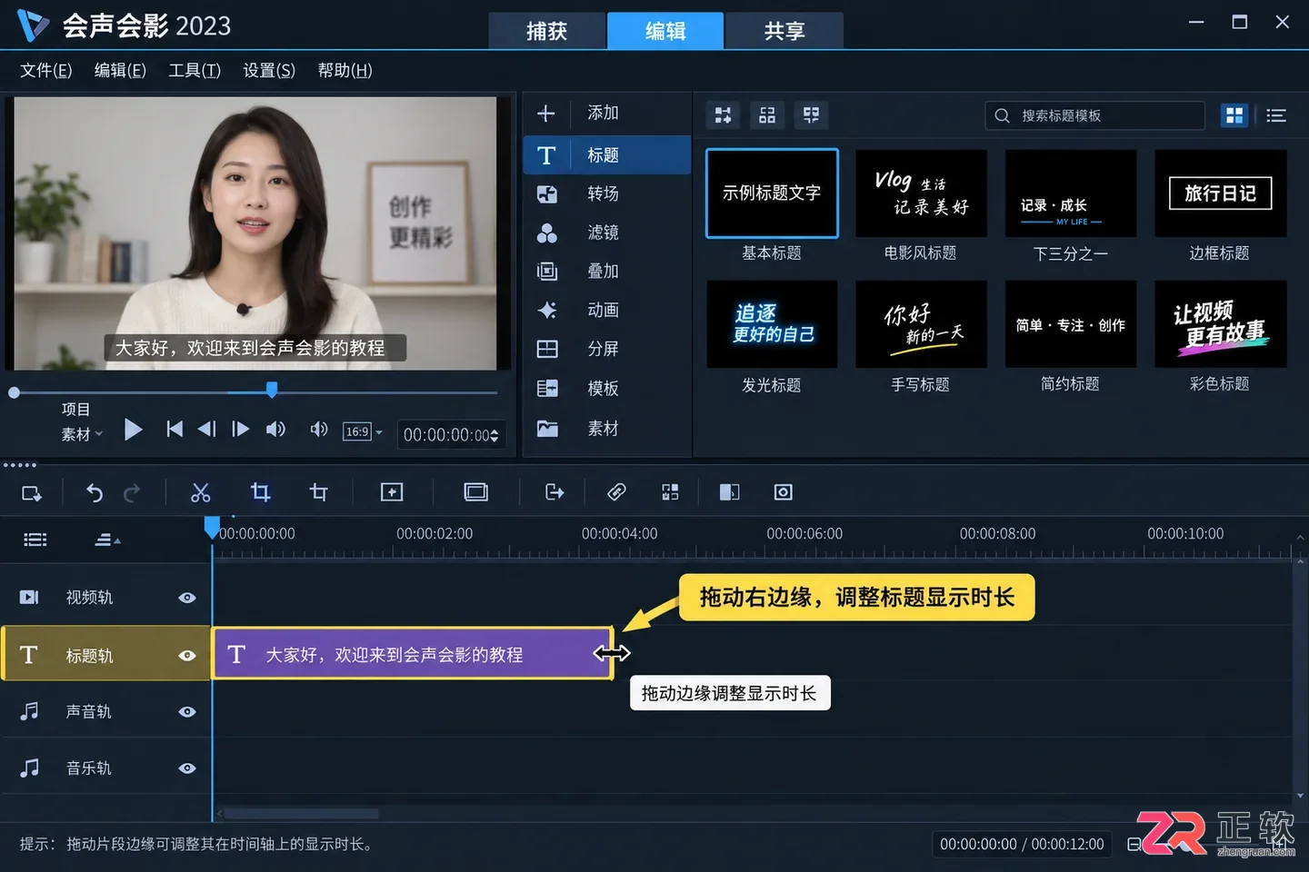
Task: Redo the undone action
Action: pyautogui.click(x=132, y=492)
